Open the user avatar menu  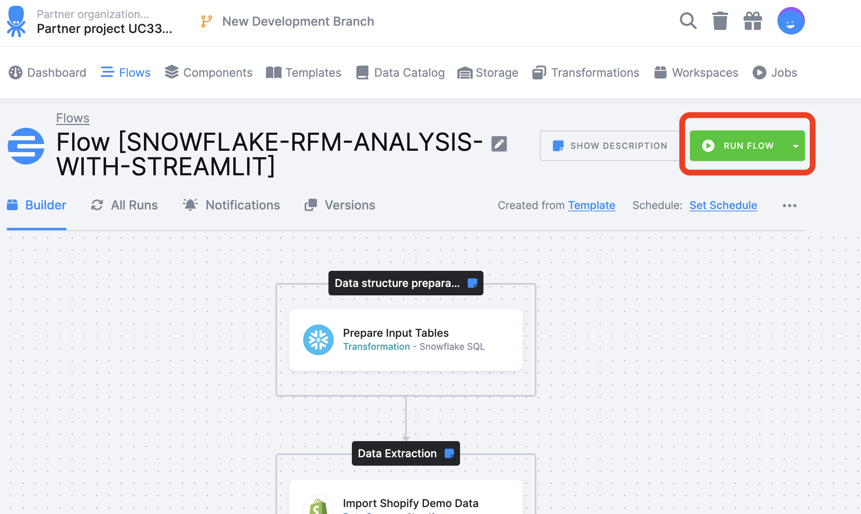click(x=791, y=21)
